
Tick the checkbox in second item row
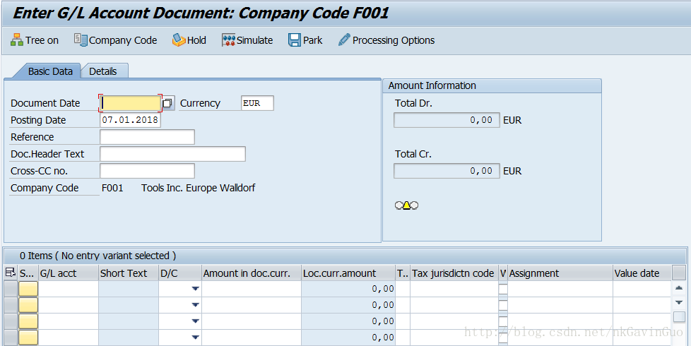tap(503, 305)
